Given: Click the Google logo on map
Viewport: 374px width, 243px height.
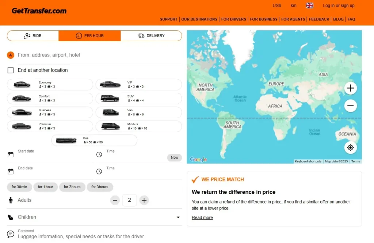Looking at the screenshot, I should pyautogui.click(x=198, y=159).
